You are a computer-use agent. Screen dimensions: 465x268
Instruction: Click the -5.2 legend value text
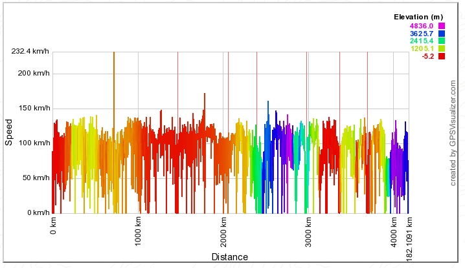[x=427, y=56]
